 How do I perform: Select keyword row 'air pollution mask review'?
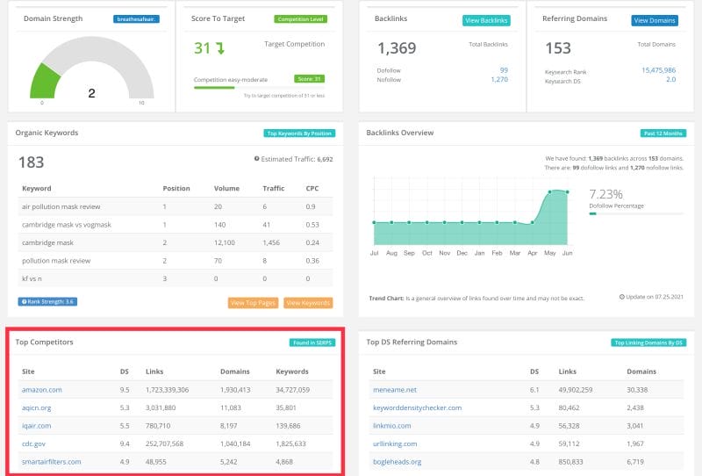[175, 206]
